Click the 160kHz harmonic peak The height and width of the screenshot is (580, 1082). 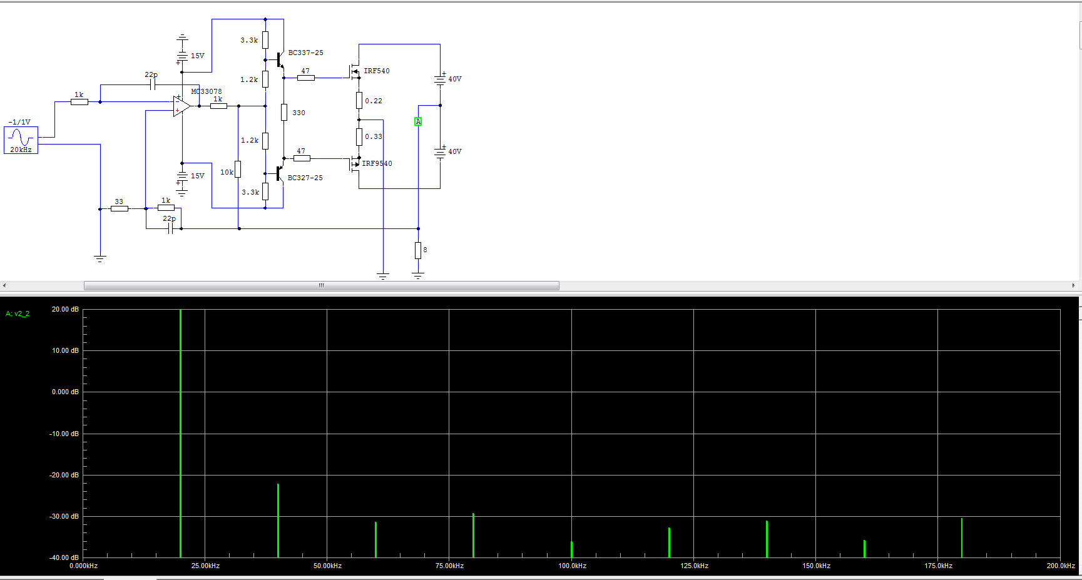point(864,549)
